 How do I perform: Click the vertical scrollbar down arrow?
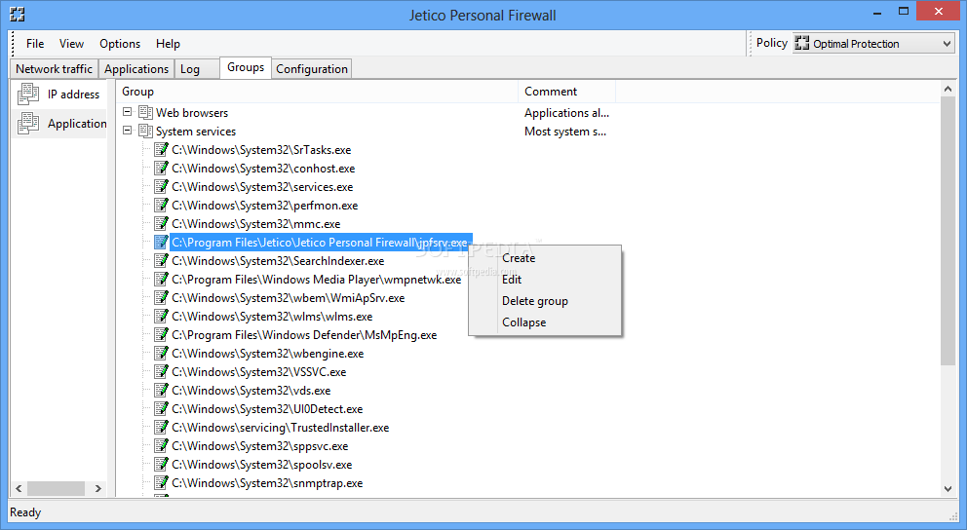click(948, 489)
